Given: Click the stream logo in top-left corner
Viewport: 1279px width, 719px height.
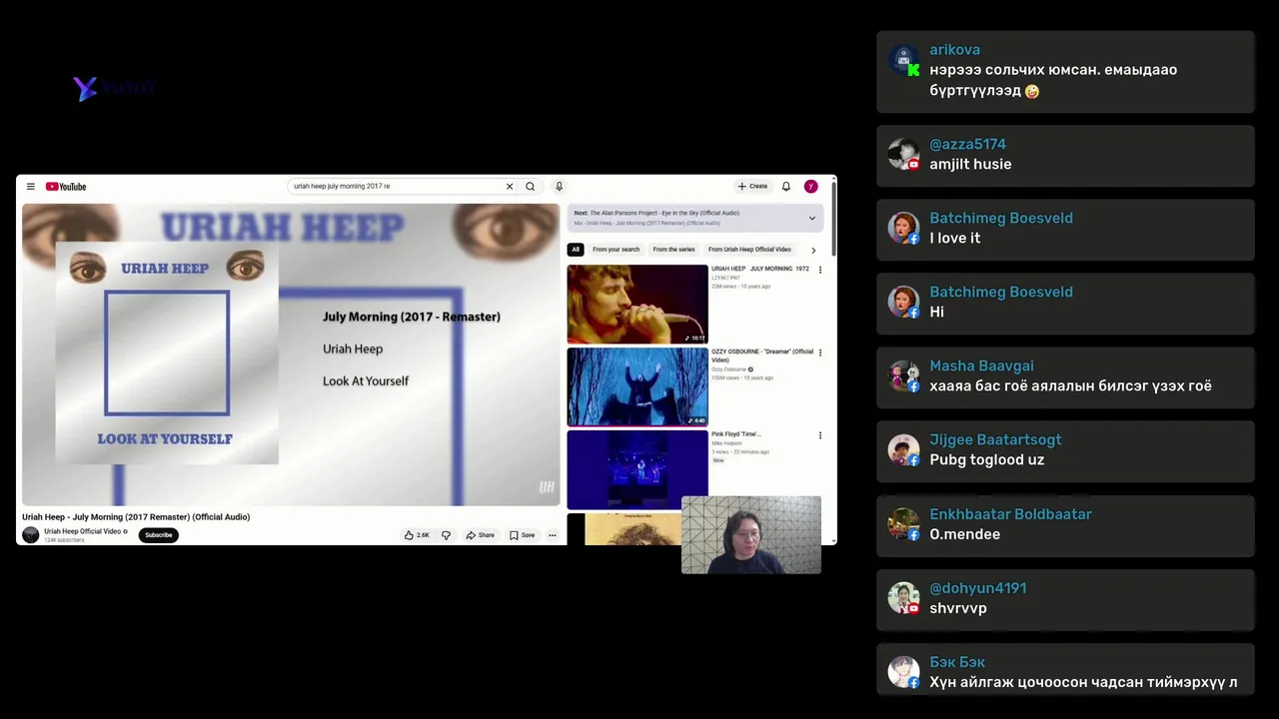Looking at the screenshot, I should (115, 88).
